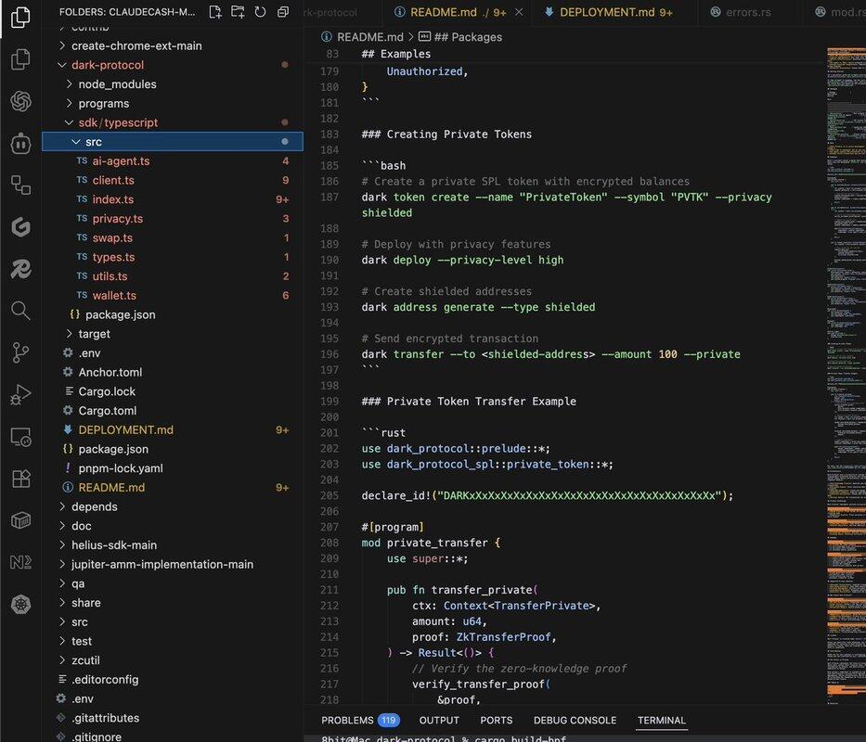866x742 pixels.
Task: Open the Search view in activity bar
Action: pos(20,310)
